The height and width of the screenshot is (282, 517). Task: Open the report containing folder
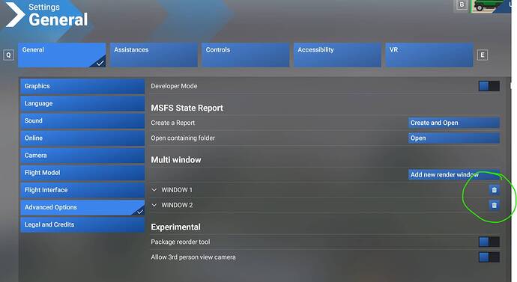[x=454, y=138]
